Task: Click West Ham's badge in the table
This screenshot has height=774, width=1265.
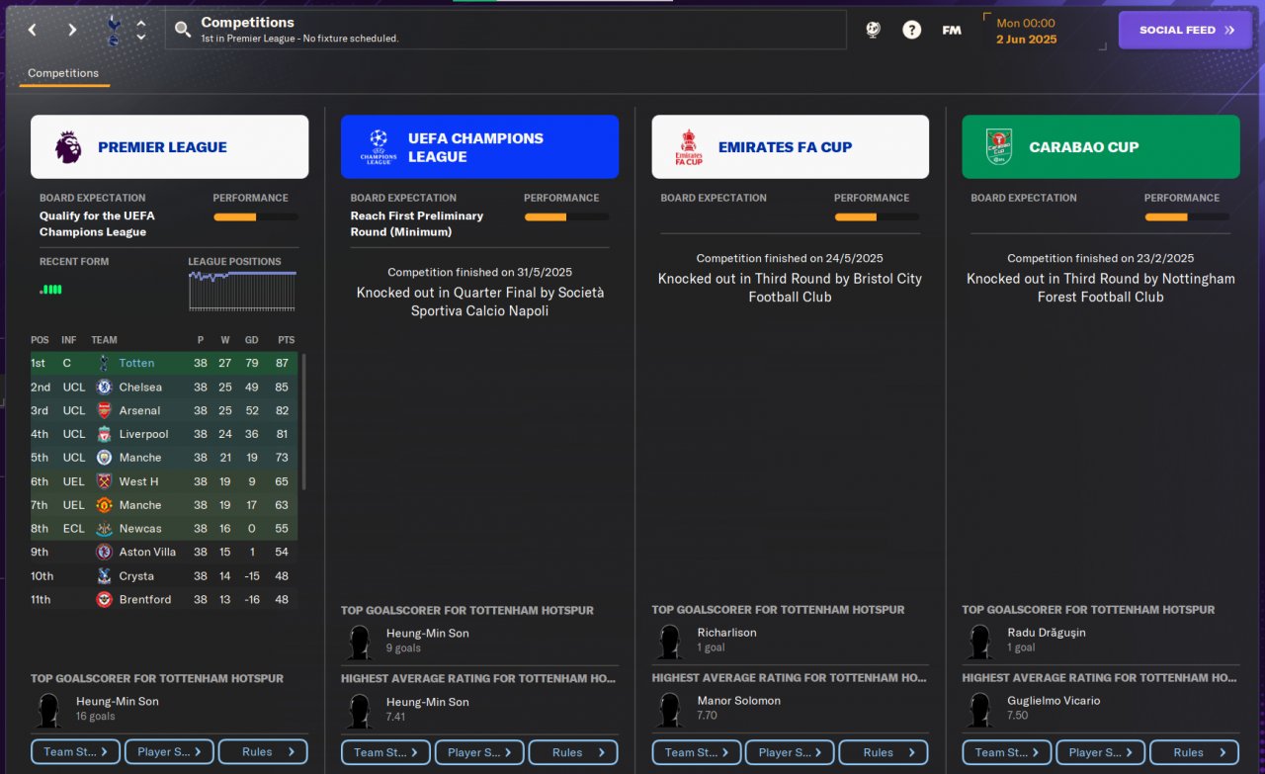Action: tap(104, 481)
